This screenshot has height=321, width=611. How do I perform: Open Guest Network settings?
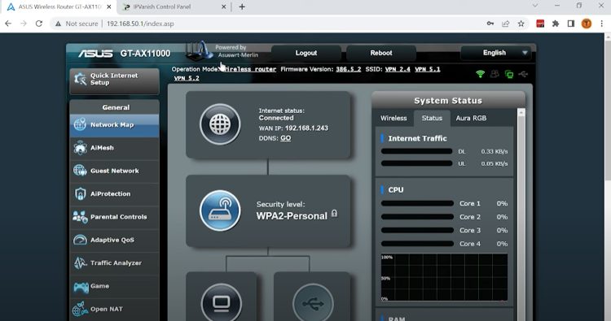pyautogui.click(x=114, y=171)
